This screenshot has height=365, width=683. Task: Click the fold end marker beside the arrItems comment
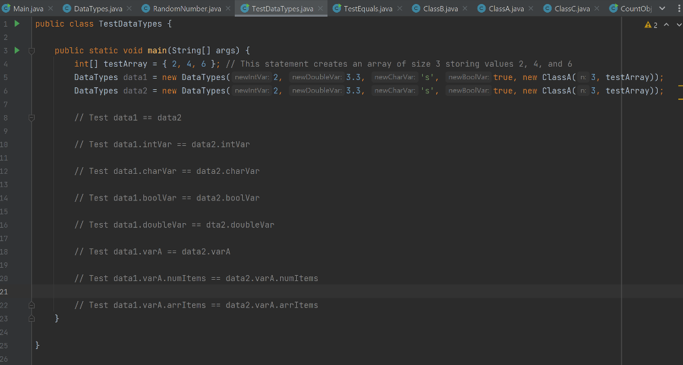(x=31, y=306)
